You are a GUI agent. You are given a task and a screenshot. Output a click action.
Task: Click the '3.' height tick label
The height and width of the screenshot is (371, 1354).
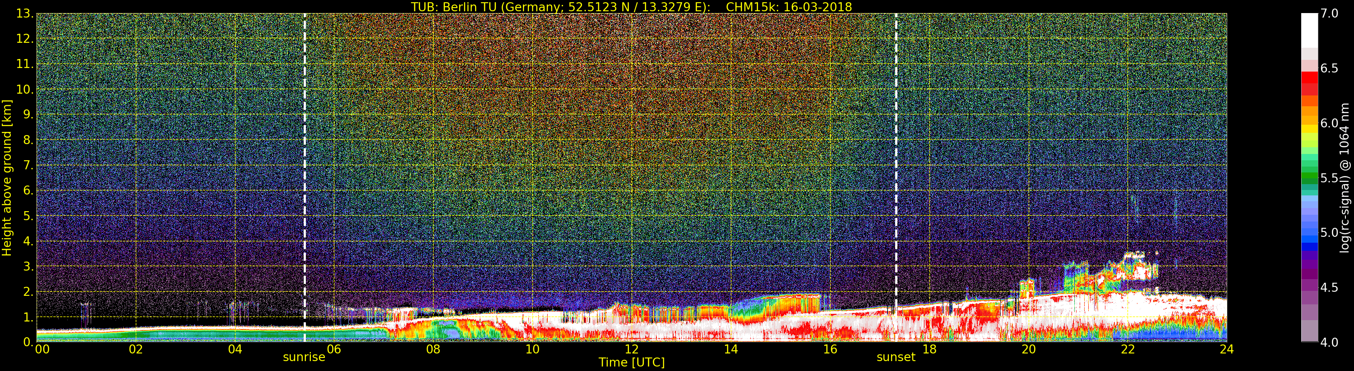[28, 267]
